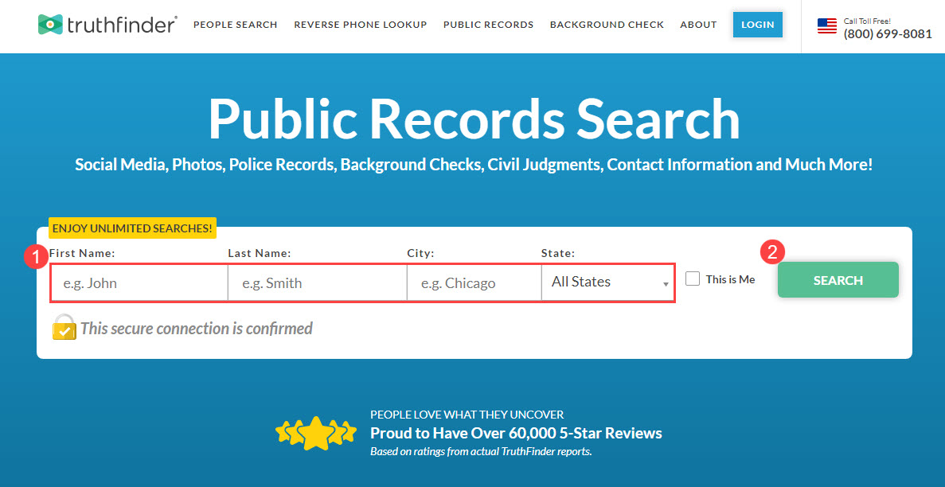Focus the Last Name input field

click(318, 282)
